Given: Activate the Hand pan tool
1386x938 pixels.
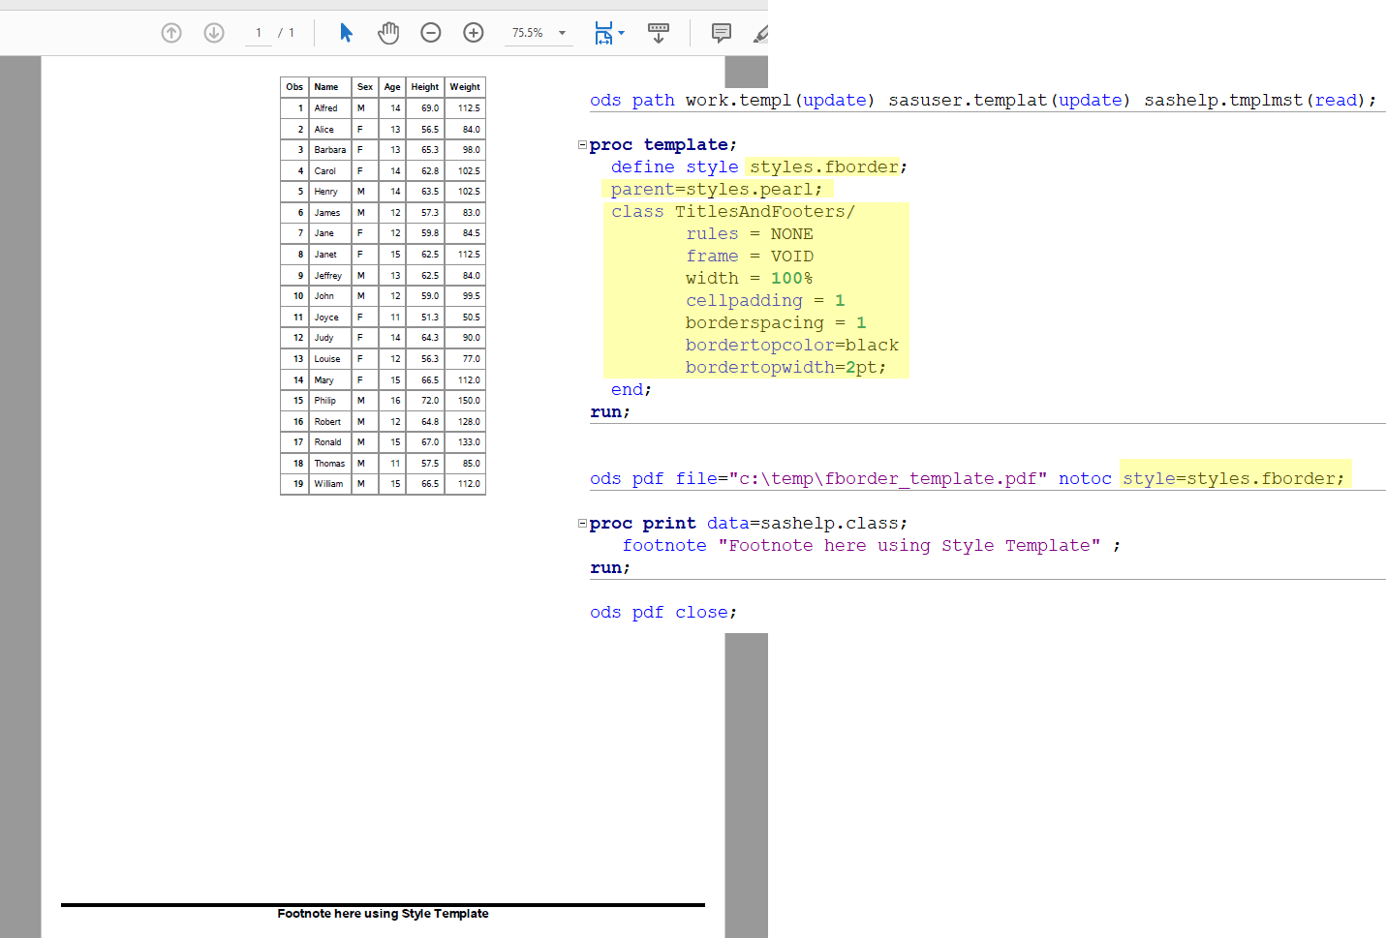Looking at the screenshot, I should click(388, 32).
